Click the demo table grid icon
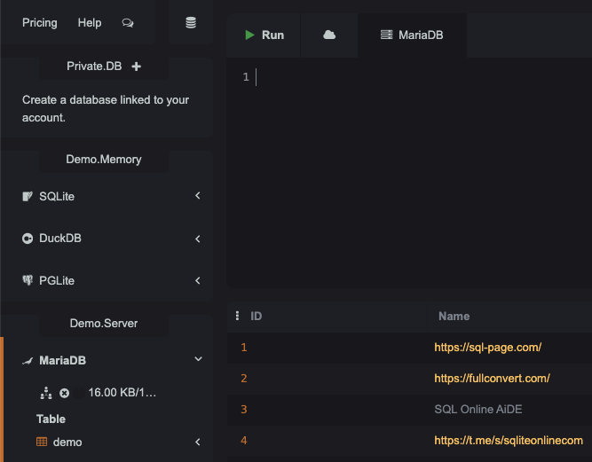592x462 pixels. pyautogui.click(x=42, y=442)
